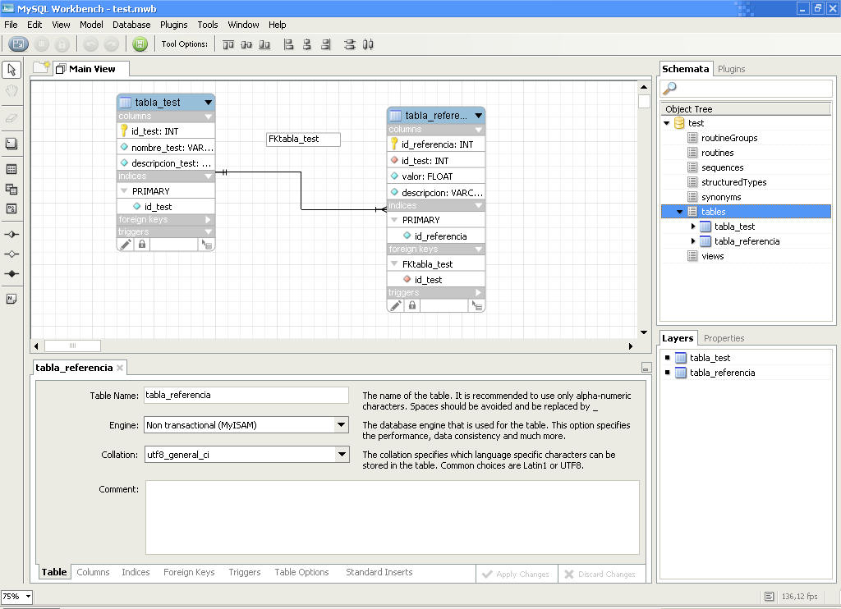
Task: Distribute objects vertically evenly
Action: click(x=350, y=44)
